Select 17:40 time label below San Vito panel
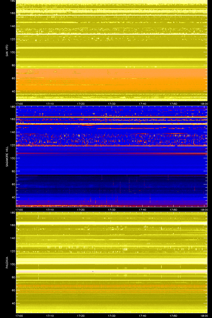 coord(143,104)
